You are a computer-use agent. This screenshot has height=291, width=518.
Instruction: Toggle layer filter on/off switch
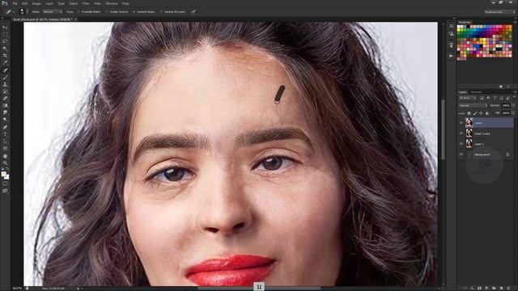514,98
